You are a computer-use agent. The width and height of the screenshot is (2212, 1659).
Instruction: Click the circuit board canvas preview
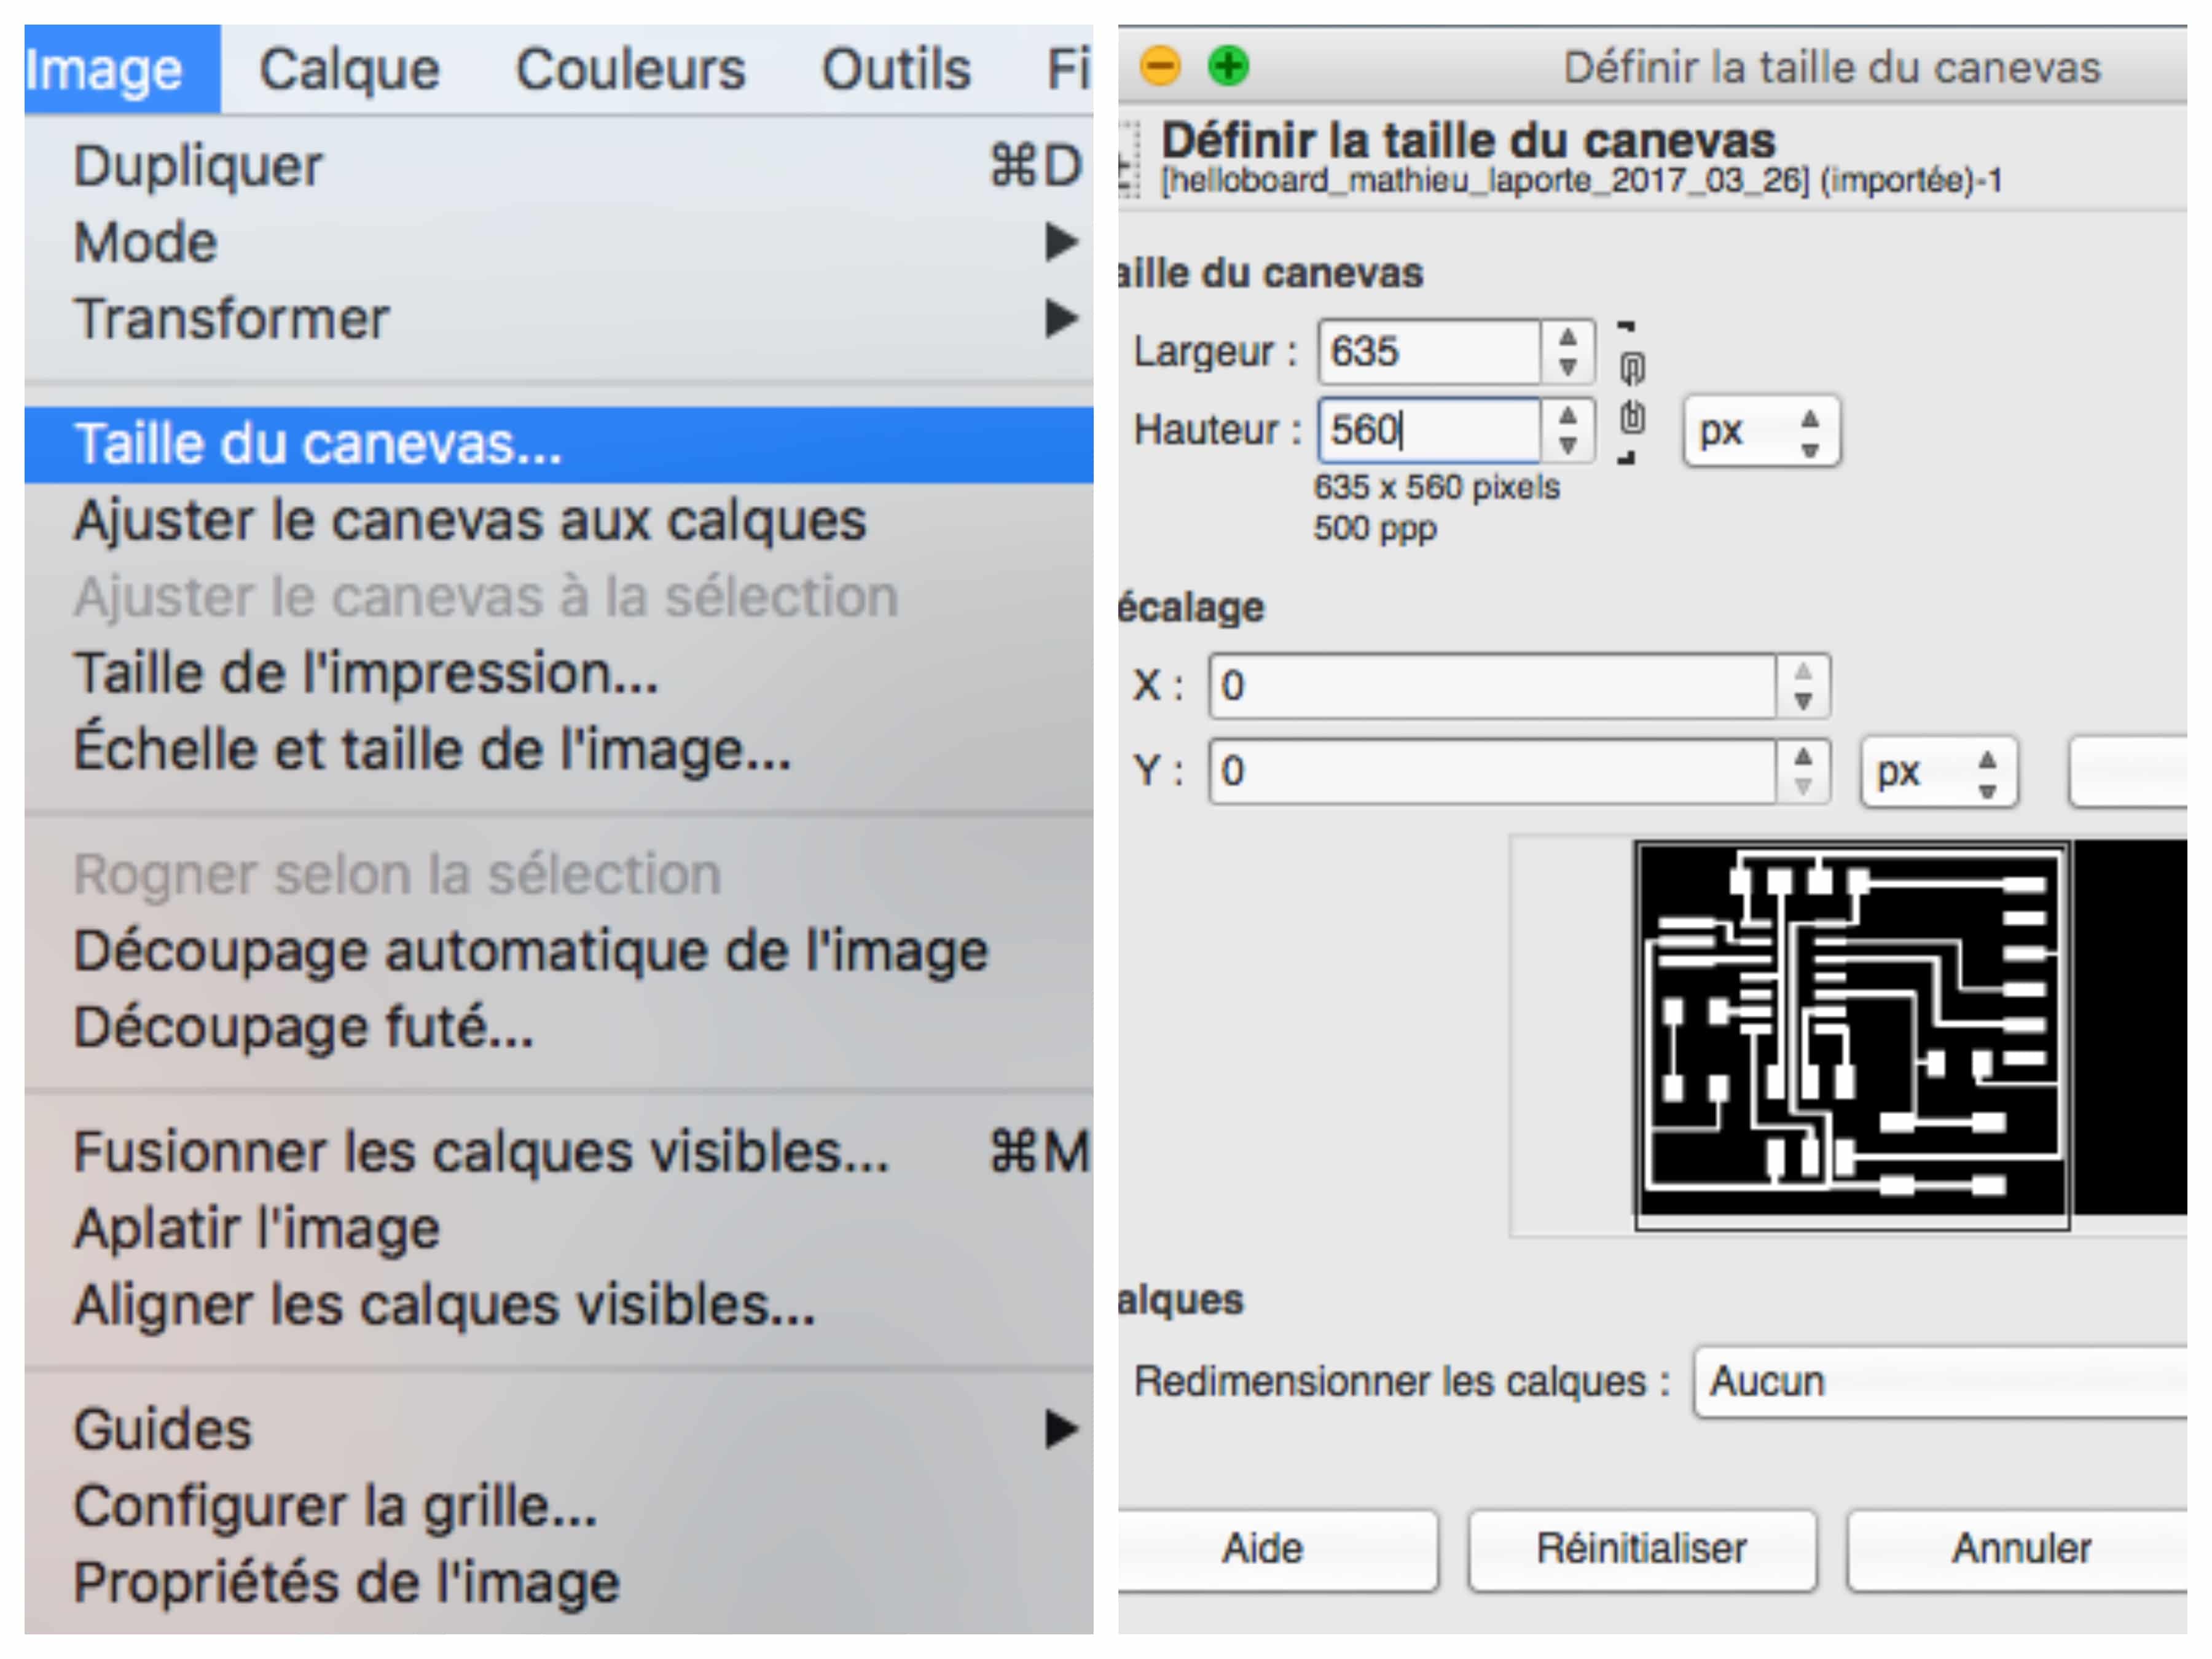1851,1035
